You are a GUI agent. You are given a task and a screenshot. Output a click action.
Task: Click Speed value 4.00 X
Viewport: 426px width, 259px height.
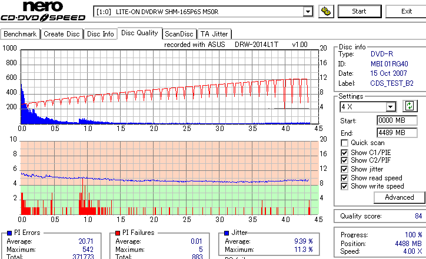pos(412,251)
